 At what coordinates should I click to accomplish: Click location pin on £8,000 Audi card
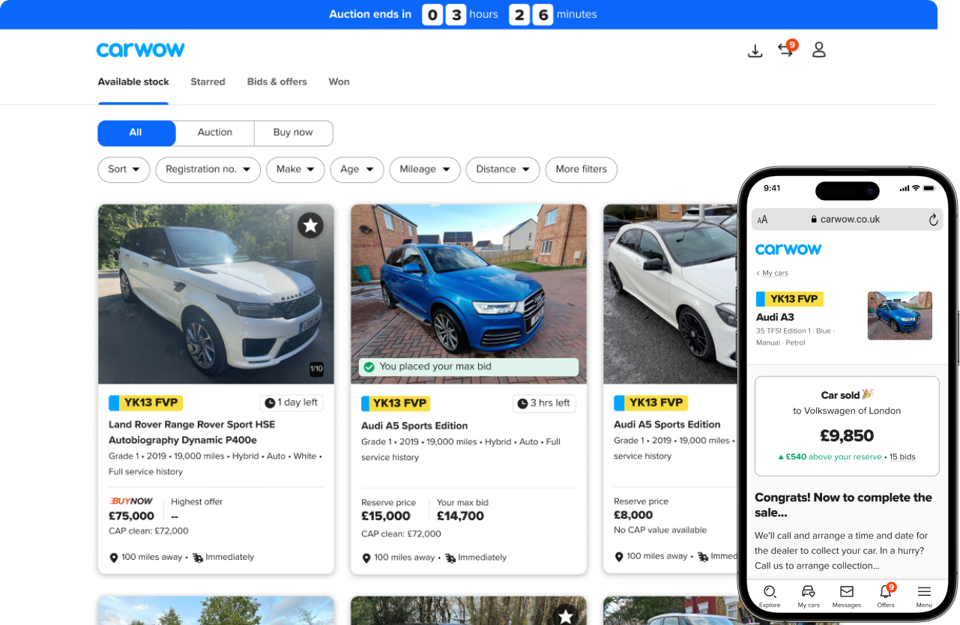(619, 557)
